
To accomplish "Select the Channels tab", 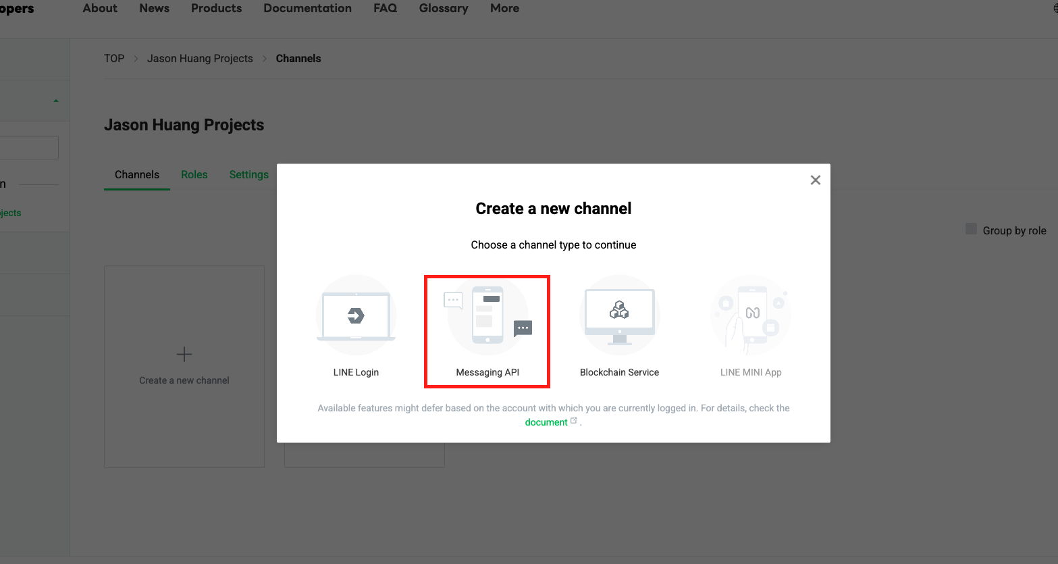I will pyautogui.click(x=137, y=175).
